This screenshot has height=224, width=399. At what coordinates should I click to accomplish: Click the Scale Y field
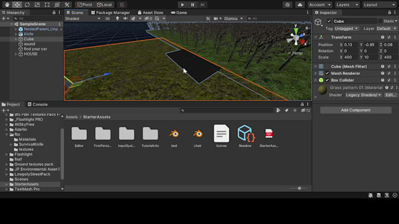(x=370, y=57)
